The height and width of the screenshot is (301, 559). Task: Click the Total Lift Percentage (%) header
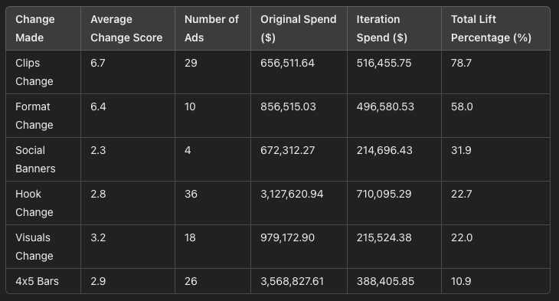tap(492, 28)
